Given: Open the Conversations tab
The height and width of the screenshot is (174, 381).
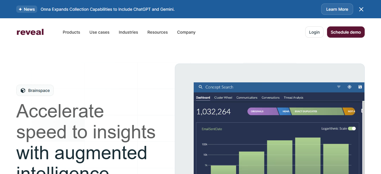Looking at the screenshot, I should [271, 98].
